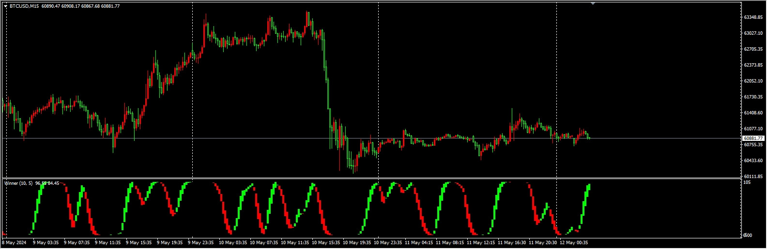Click the OHLC values 60890.47 60908.17 60867.68 60881.77
767x249 pixels.
pyautogui.click(x=81, y=6)
